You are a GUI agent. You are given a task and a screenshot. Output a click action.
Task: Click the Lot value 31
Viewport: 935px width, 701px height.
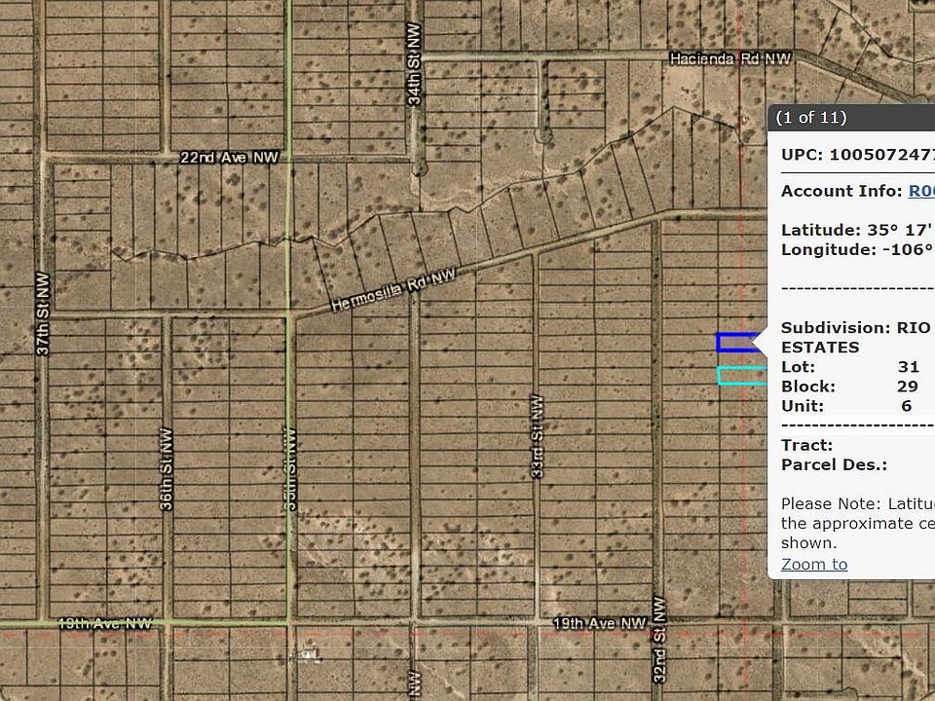[x=908, y=367]
